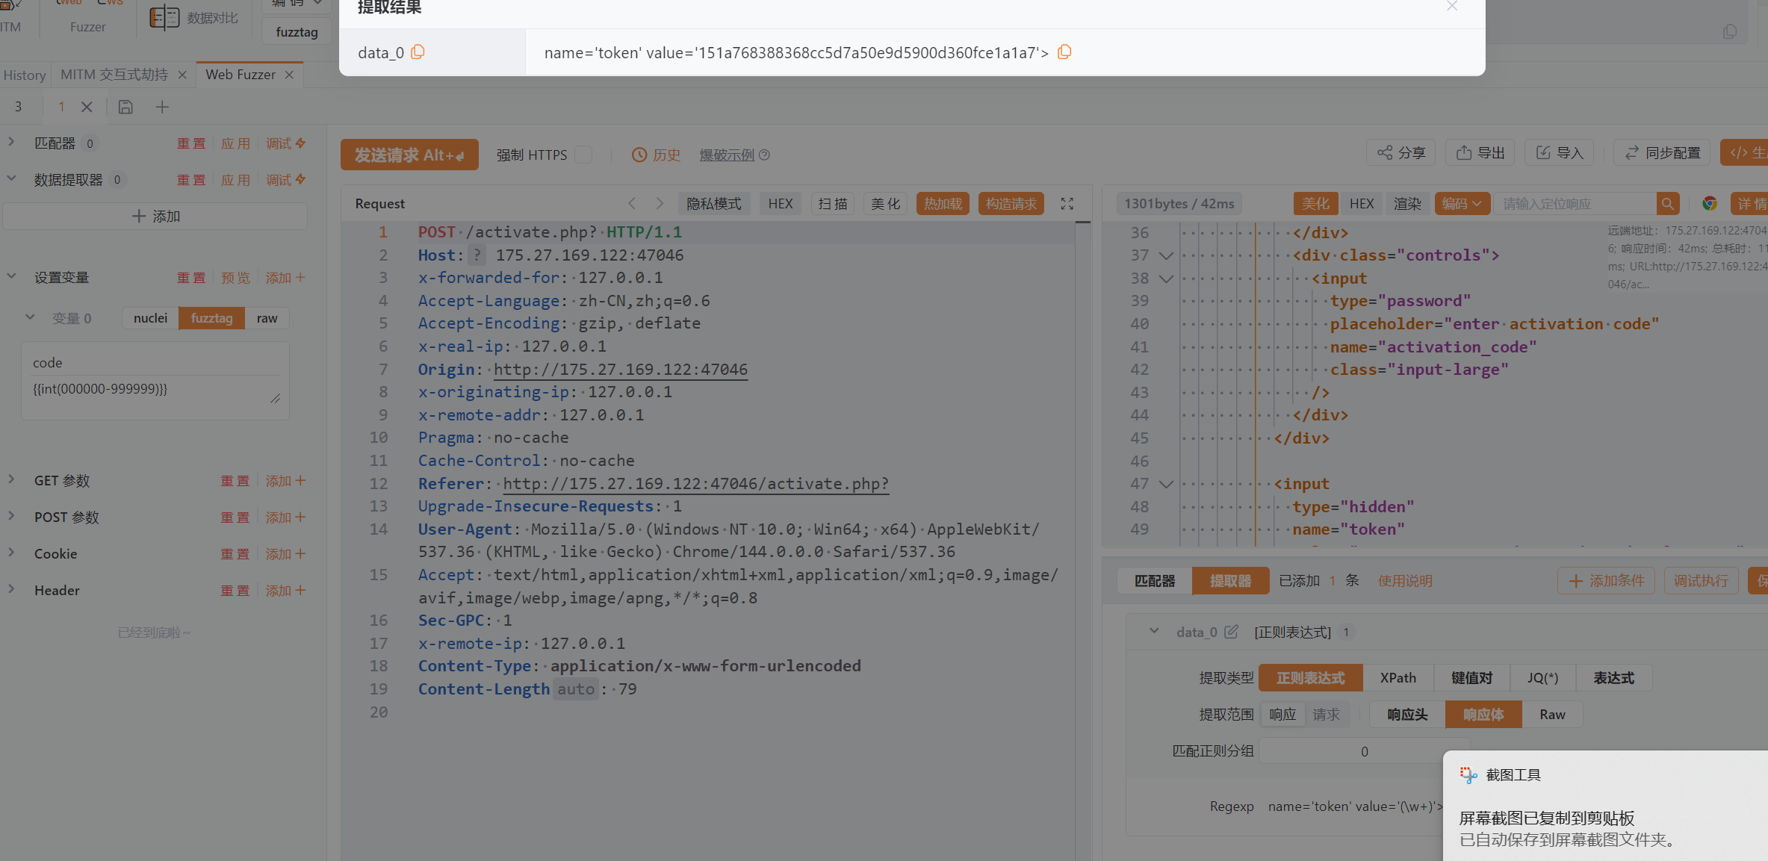Choose XPath as extraction type
Viewport: 1768px width, 861px height.
tap(1398, 678)
